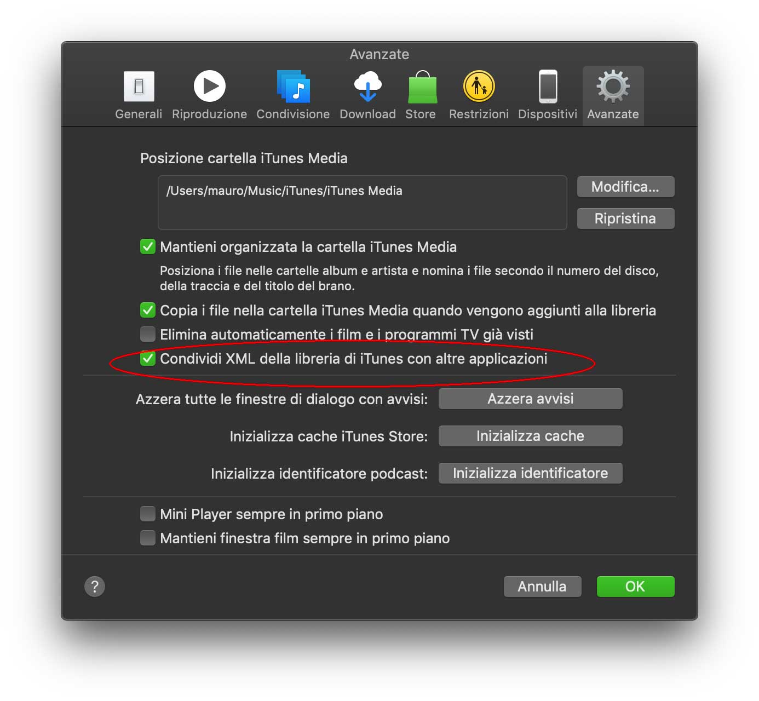Click the iTunes Media folder path field
Image resolution: width=759 pixels, height=701 pixels.
tap(362, 203)
